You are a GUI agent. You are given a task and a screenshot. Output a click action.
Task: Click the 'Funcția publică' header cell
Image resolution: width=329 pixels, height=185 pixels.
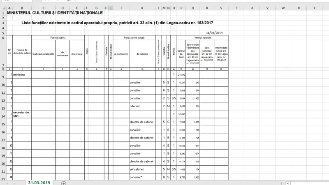click(58, 38)
